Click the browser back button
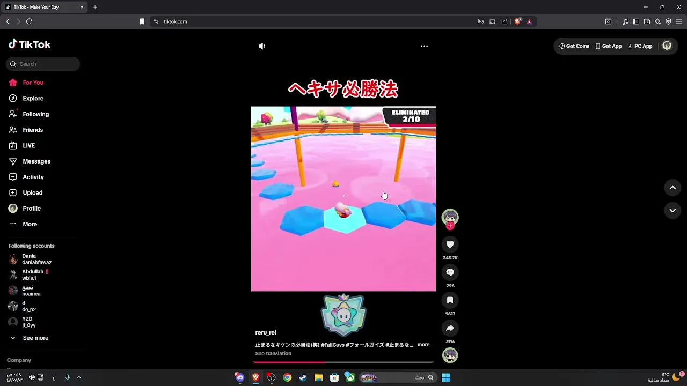Viewport: 687px width, 386px height. click(x=8, y=21)
